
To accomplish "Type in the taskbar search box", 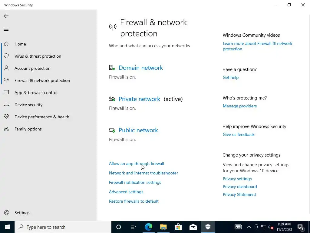I will point(64,227).
